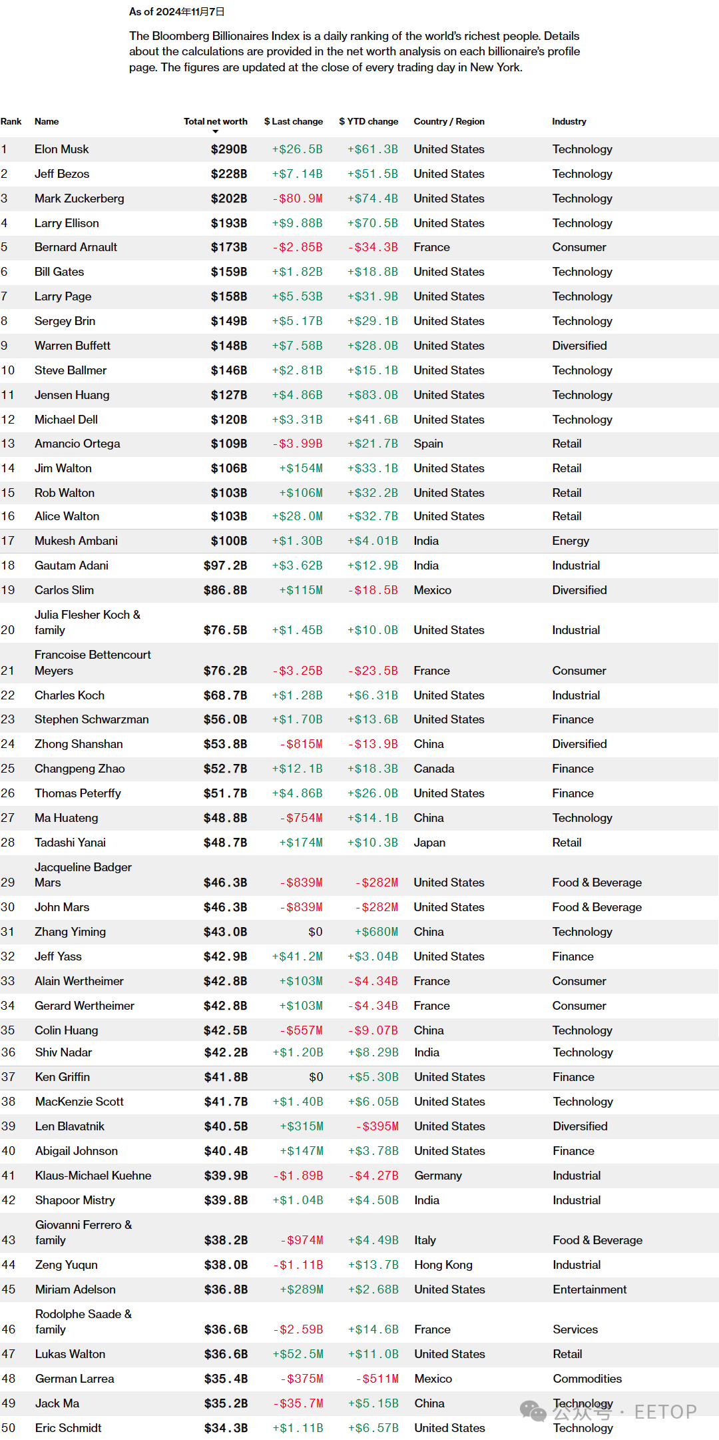
Task: Click Zeng Yuqun's name
Action: [x=67, y=1265]
